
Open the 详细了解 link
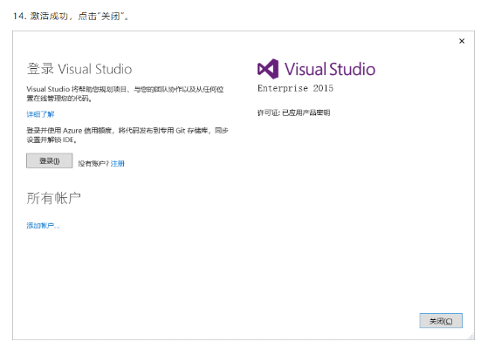pyautogui.click(x=40, y=114)
